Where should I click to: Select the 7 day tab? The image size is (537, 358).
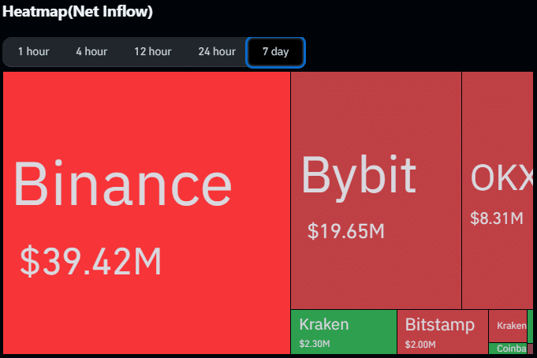tap(275, 52)
